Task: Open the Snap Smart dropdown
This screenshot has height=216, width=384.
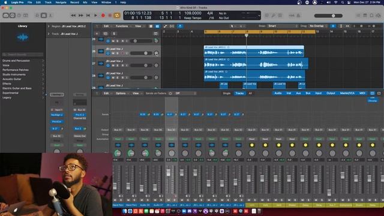Action: point(283,26)
